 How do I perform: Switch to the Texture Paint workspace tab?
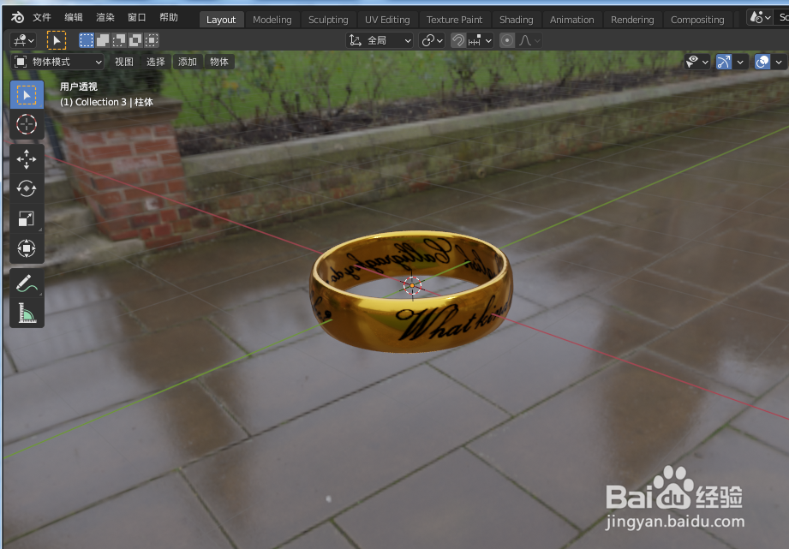454,20
